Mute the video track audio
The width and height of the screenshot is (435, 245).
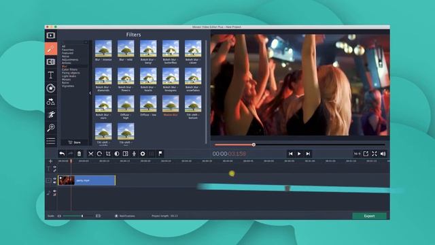click(x=54, y=182)
